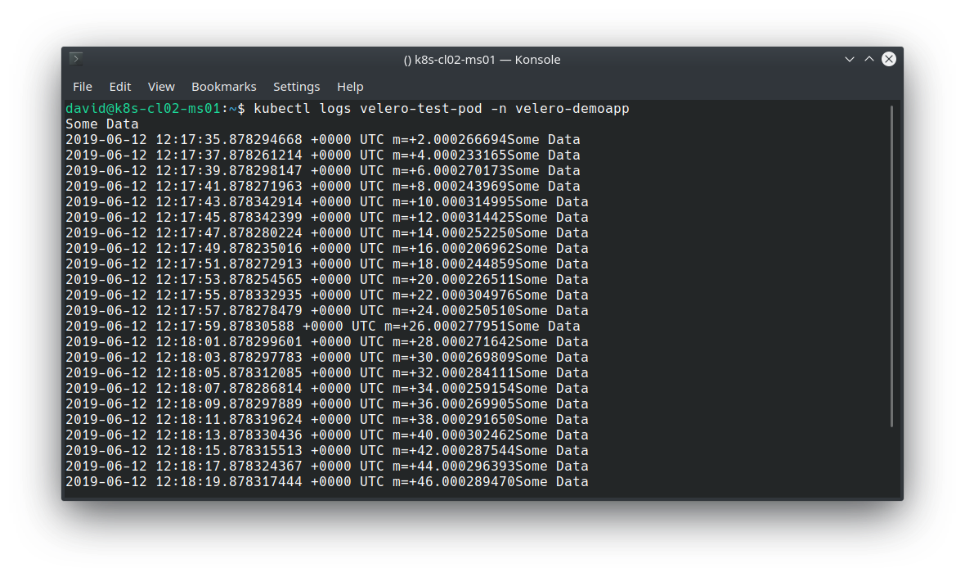Click the log line timestamped 12:17:35.878294668
Screen dimensions: 965x577
coord(323,140)
